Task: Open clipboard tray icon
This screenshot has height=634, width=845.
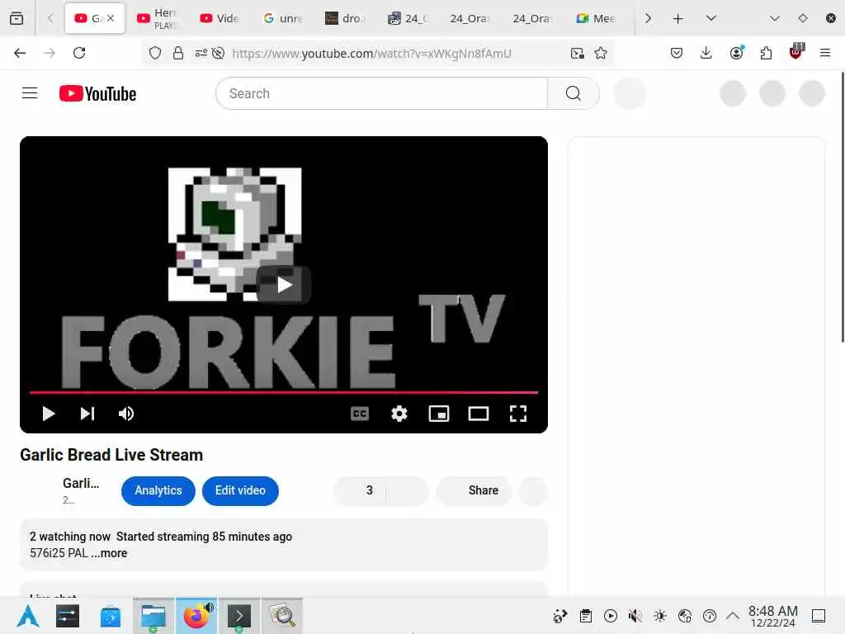Action: [586, 616]
